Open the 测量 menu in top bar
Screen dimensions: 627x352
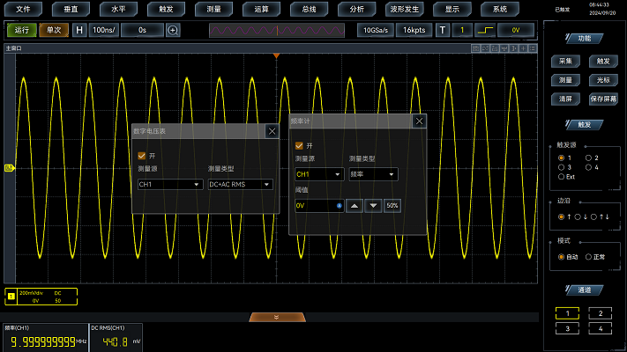[x=213, y=8]
